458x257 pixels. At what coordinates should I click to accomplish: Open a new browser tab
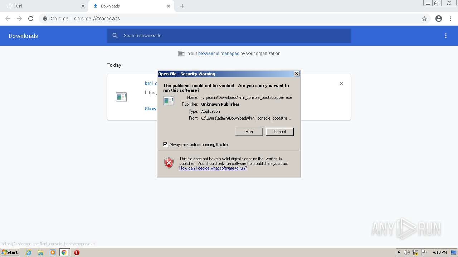pyautogui.click(x=182, y=6)
